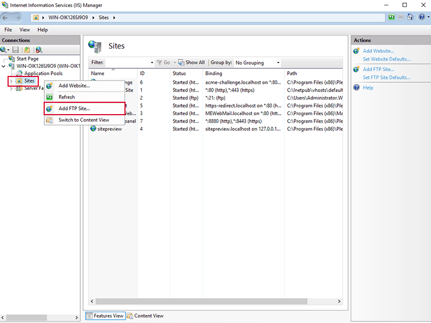Click the Switch to Content View menu icon
The width and height of the screenshot is (431, 323).
pyautogui.click(x=50, y=120)
